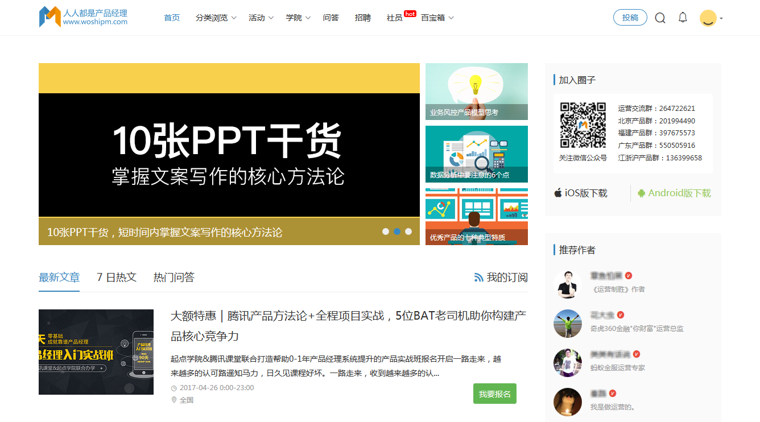760x422 pixels.
Task: Select the third carousel dot
Action: click(x=408, y=231)
